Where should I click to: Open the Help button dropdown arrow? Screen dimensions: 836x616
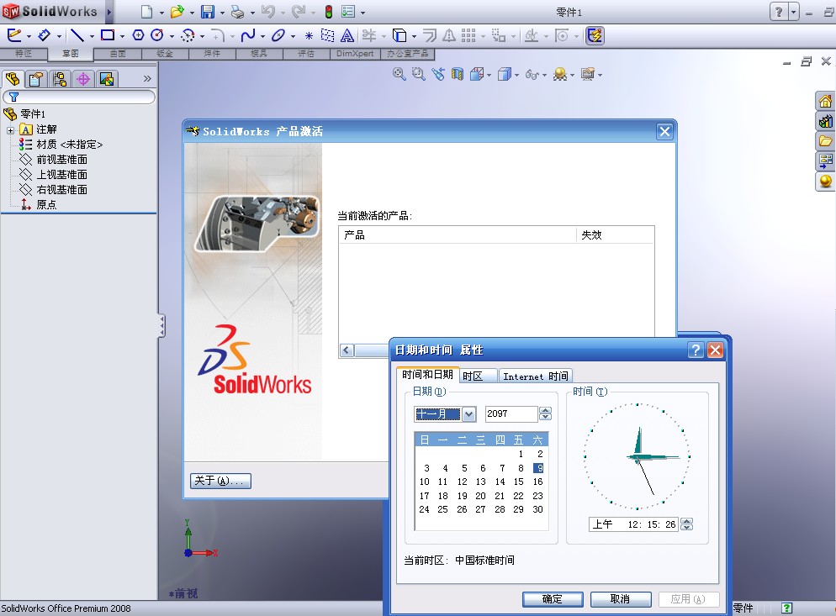[793, 11]
